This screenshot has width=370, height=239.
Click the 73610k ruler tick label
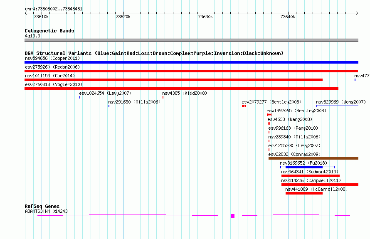pos(41,17)
